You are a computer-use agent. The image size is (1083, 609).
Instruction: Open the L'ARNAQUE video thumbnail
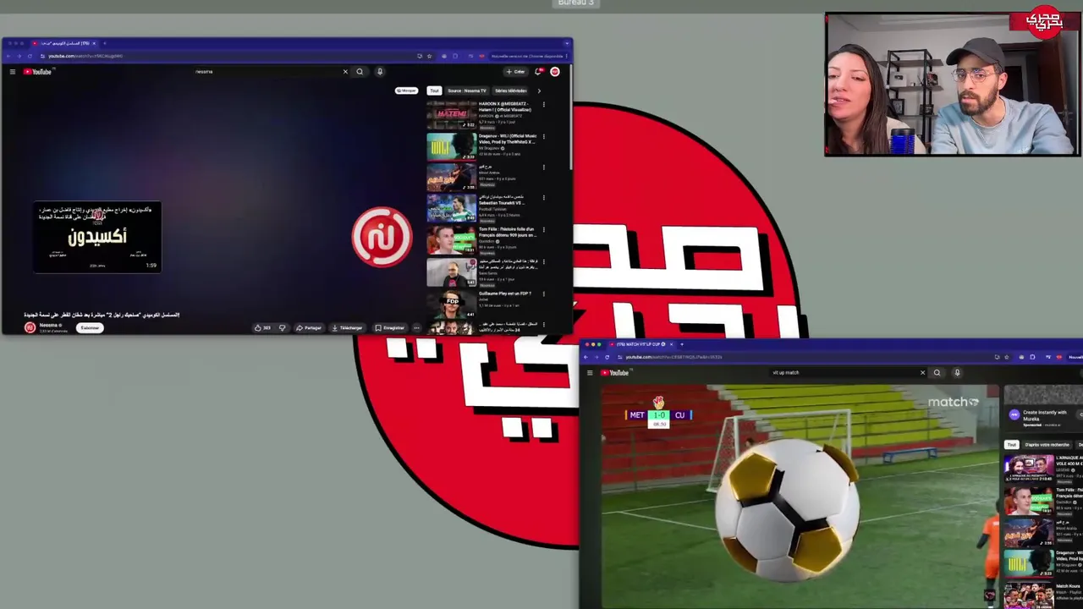[x=1029, y=470]
